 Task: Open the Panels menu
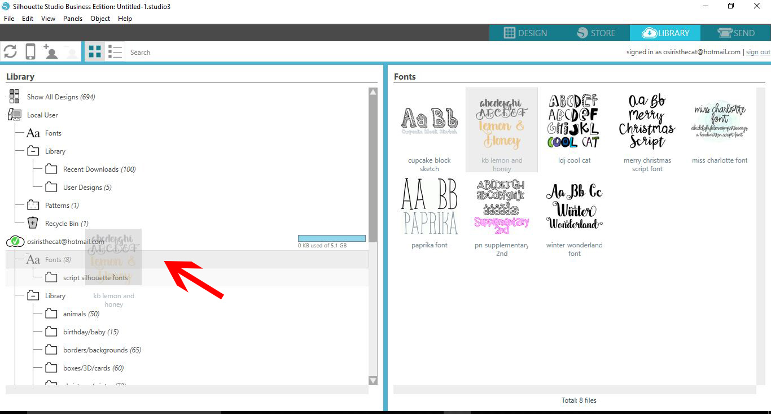pyautogui.click(x=73, y=18)
